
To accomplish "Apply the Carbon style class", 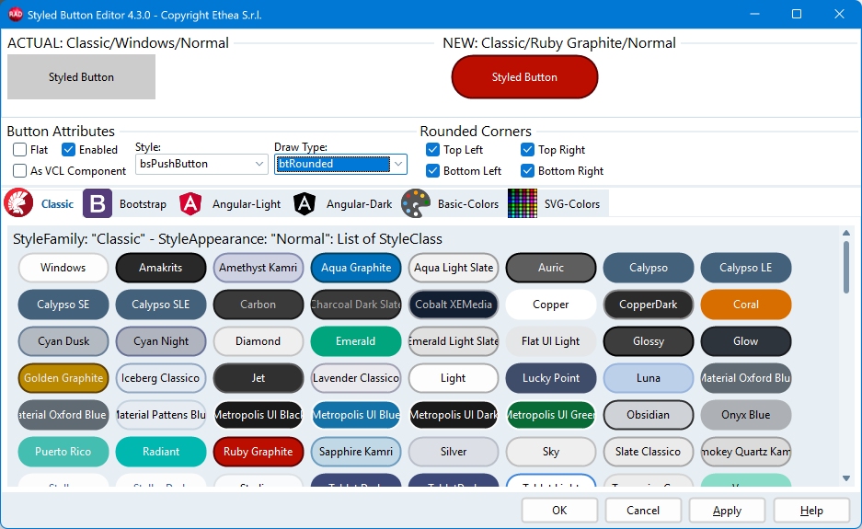I will pyautogui.click(x=259, y=305).
